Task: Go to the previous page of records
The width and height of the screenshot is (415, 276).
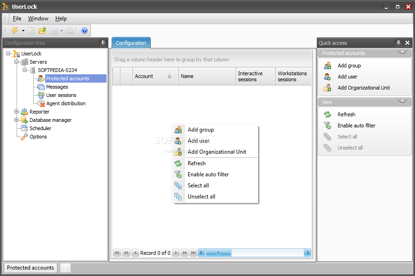Action: point(126,252)
